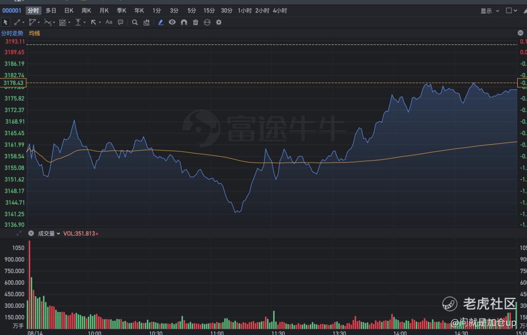Image resolution: width=527 pixels, height=335 pixels.
Task: Select the wave pattern drawing tool
Action: click(x=47, y=22)
